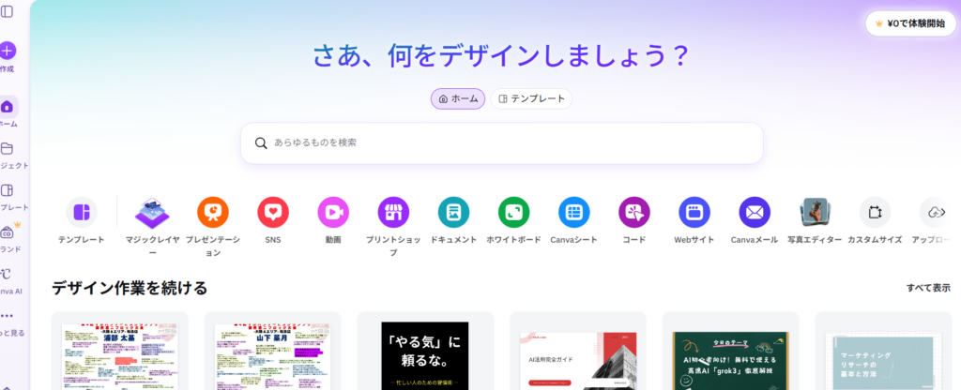Toggle the sidebar panel icon
The image size is (961, 390).
7,11
